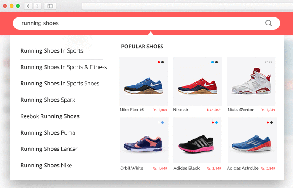Screen dimensions: 293x188
Task: Choose Running Shoes In Sports Shoes suggestion
Action: point(60,84)
